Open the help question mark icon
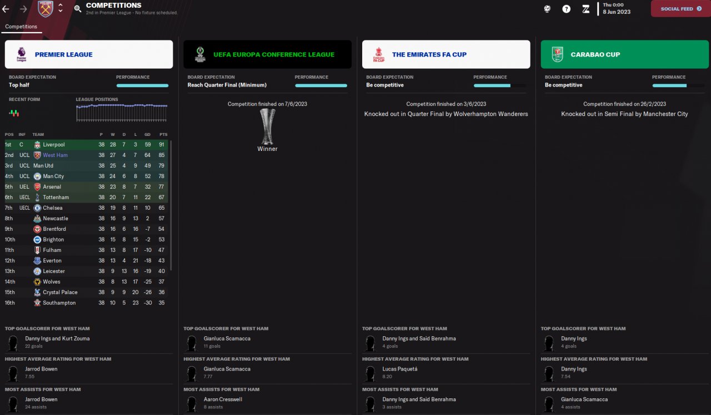 pyautogui.click(x=566, y=9)
